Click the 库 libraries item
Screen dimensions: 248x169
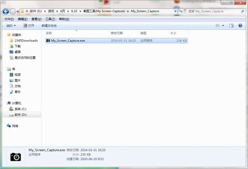(x=11, y=69)
